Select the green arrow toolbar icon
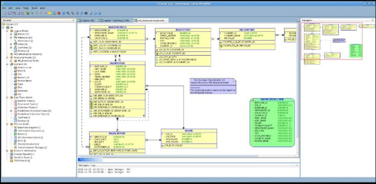This screenshot has width=376, height=184. [x=32, y=13]
